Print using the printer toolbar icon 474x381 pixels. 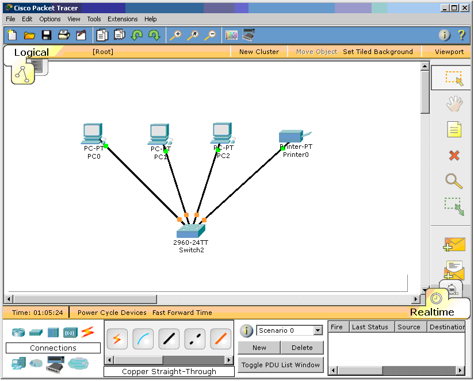click(64, 35)
